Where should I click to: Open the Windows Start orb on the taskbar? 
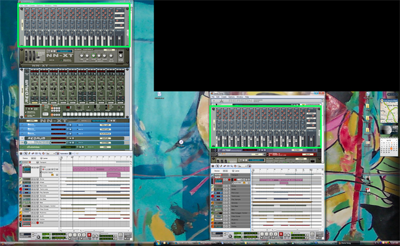point(158,243)
